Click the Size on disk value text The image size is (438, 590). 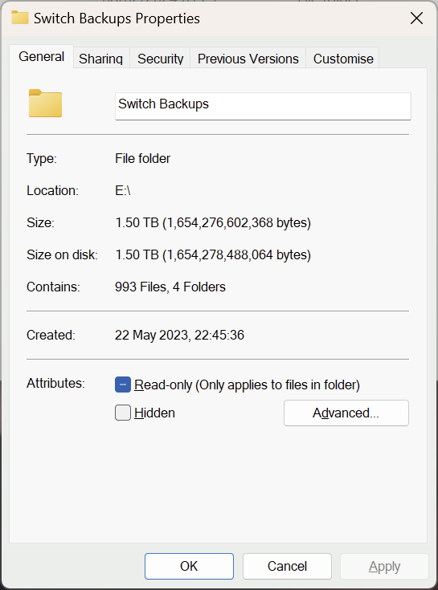[x=213, y=254]
